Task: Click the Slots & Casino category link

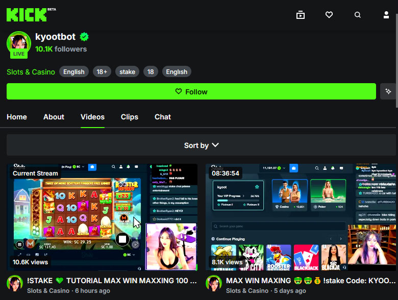Action: (x=31, y=72)
